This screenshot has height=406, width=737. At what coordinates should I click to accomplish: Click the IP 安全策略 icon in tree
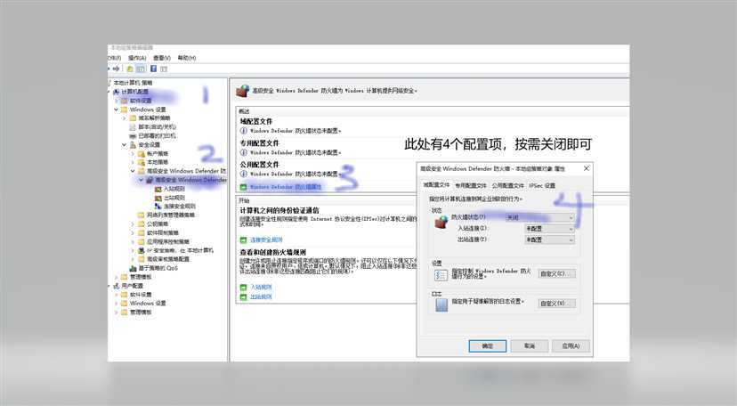pyautogui.click(x=141, y=250)
